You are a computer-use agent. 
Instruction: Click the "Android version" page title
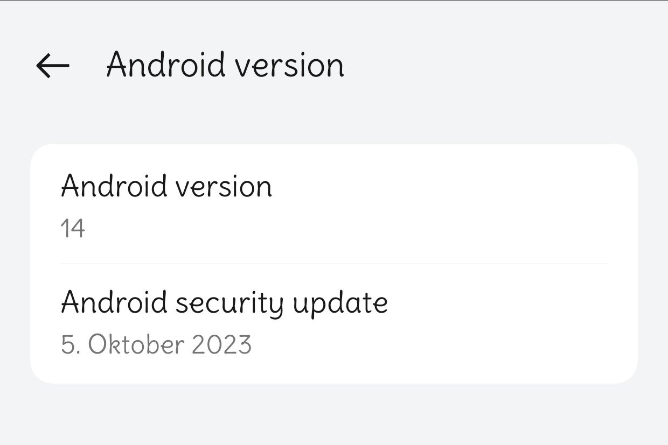coord(225,65)
